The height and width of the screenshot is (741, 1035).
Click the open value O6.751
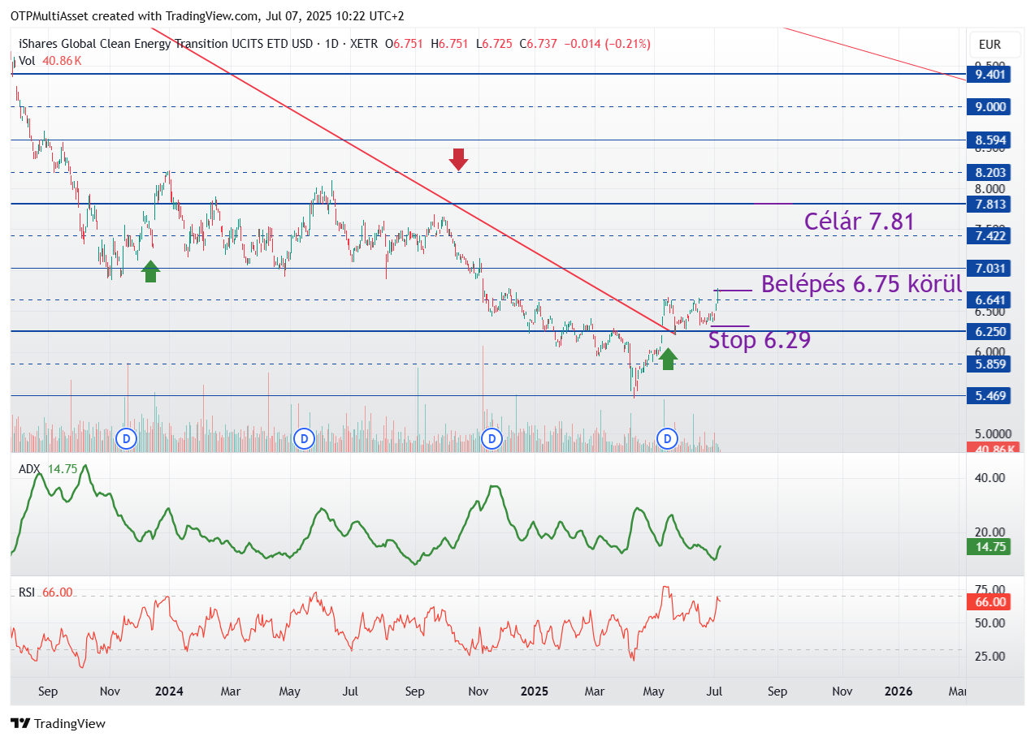[x=404, y=44]
